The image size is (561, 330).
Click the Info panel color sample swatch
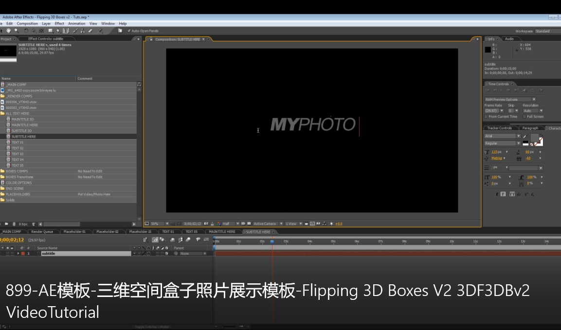coord(488,50)
